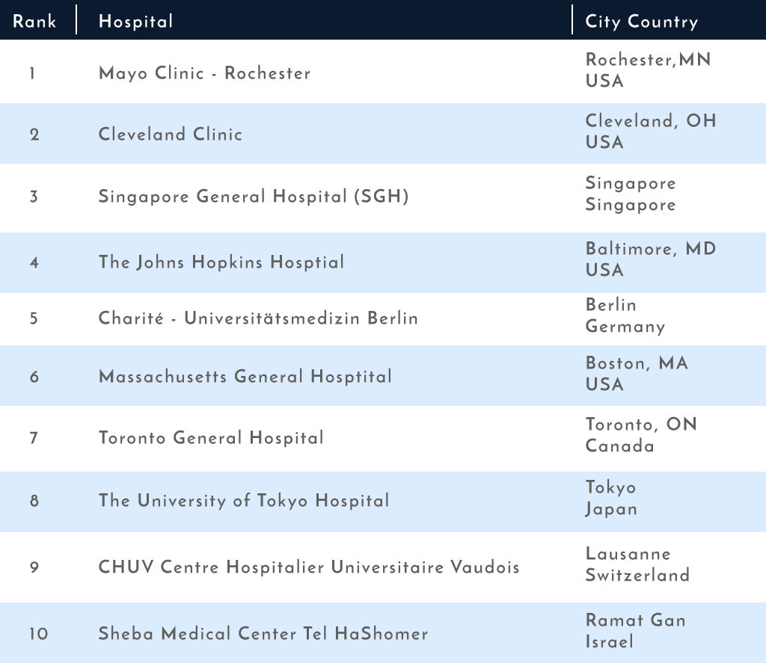766x663 pixels.
Task: Select Charité - Universitätsmedizin Berlin row
Action: click(383, 318)
